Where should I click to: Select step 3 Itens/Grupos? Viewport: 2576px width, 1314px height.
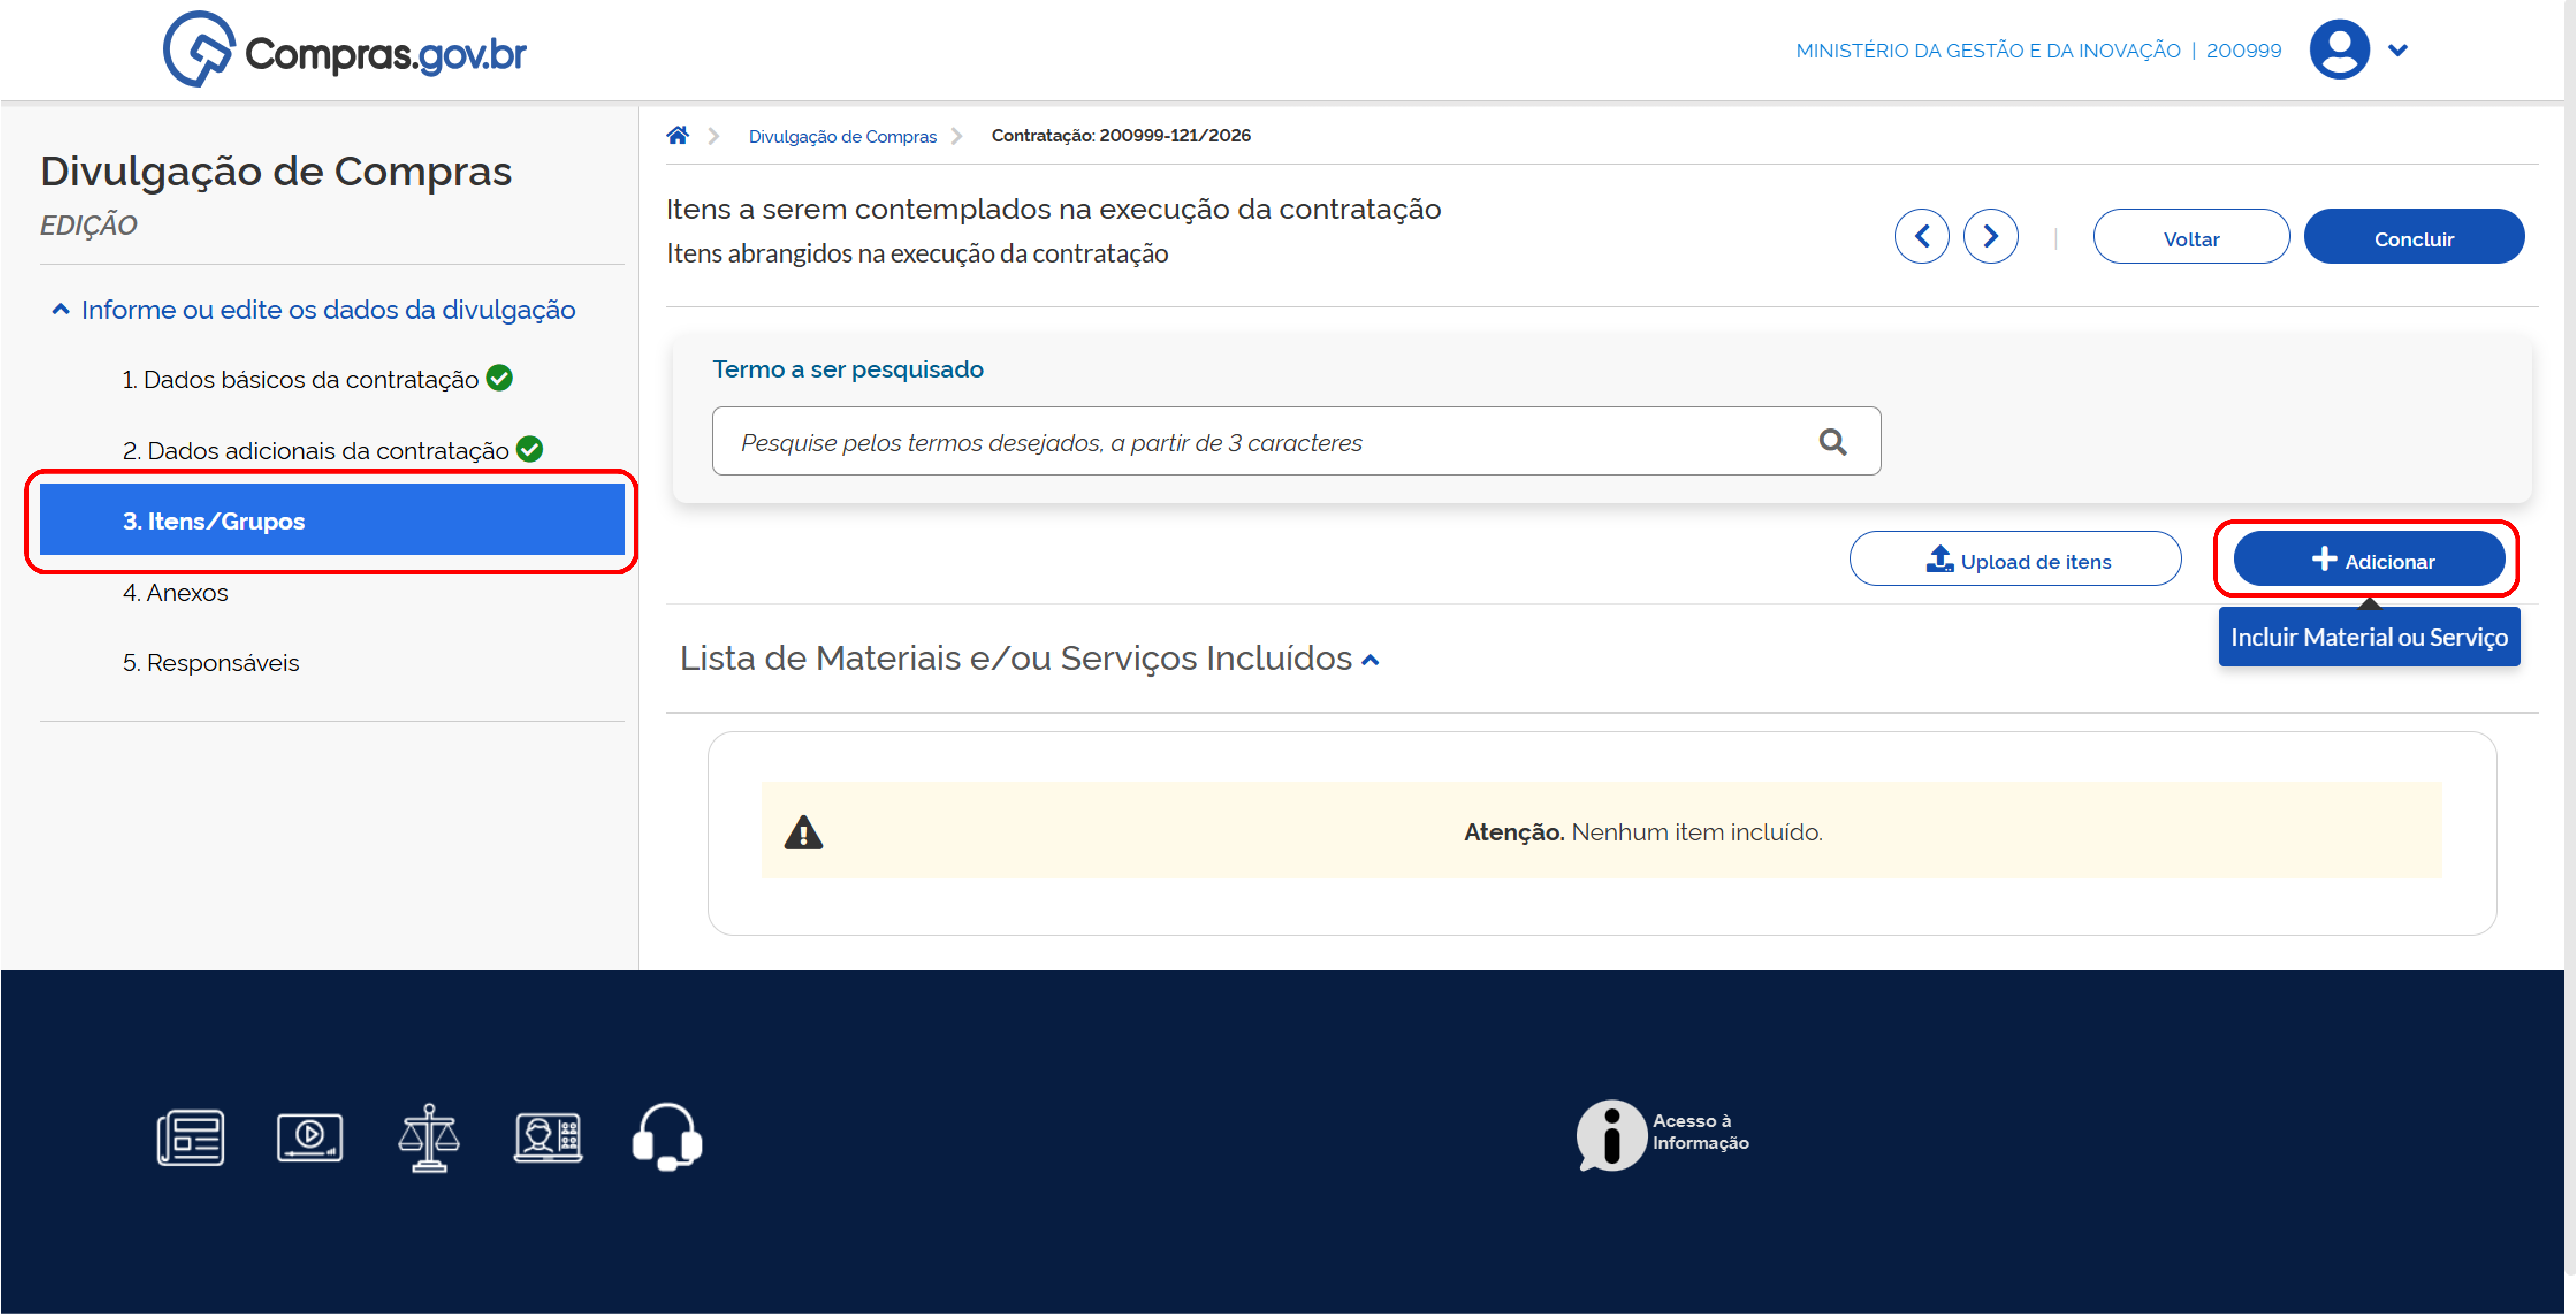(332, 520)
